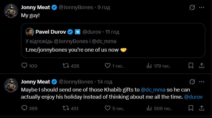Screen dimensions: 212x118
Task: Click the @durov mention in the bottom tweet
Action: pos(193,97)
